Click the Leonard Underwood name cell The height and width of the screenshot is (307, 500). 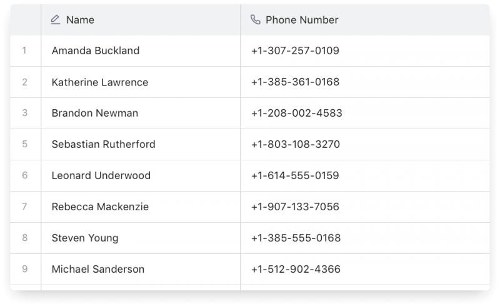[x=101, y=175]
